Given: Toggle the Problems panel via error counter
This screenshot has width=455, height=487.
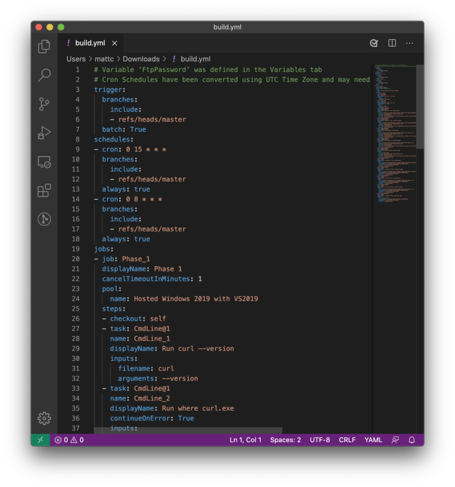Looking at the screenshot, I should point(68,440).
